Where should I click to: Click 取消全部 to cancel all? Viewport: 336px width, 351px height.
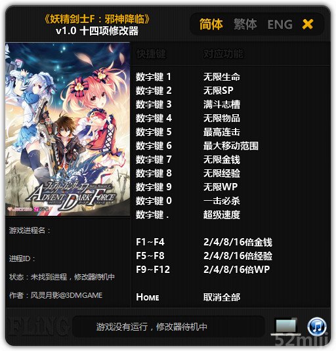(222, 297)
